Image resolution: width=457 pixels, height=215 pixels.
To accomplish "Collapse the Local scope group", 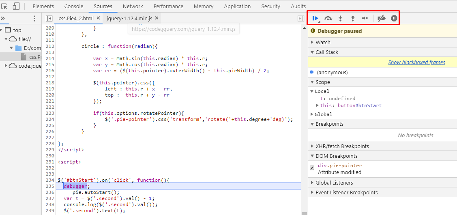I will [312, 91].
